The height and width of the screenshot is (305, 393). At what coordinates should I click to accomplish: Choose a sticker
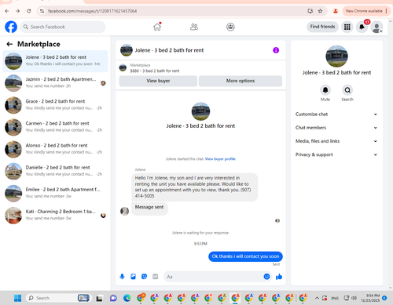[x=144, y=277]
